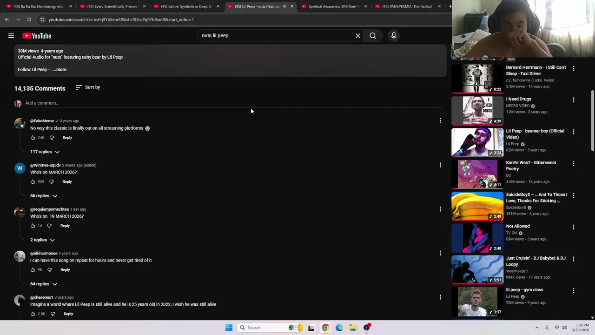Open Bernard Herrmann Taxi Driver video thumbnail
595x335 pixels.
[477, 79]
